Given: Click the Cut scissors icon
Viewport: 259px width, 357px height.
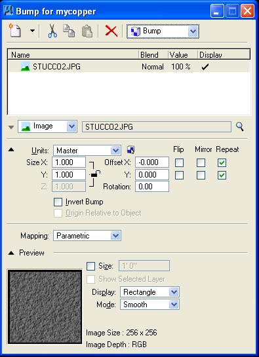Looking at the screenshot, I should coord(52,31).
